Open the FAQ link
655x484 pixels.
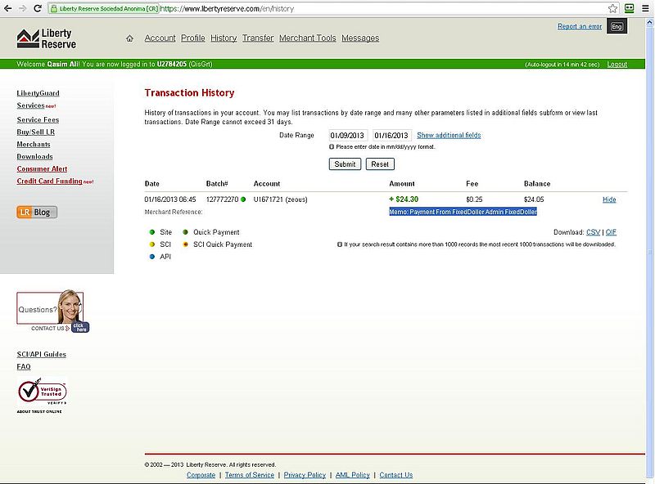(x=24, y=367)
